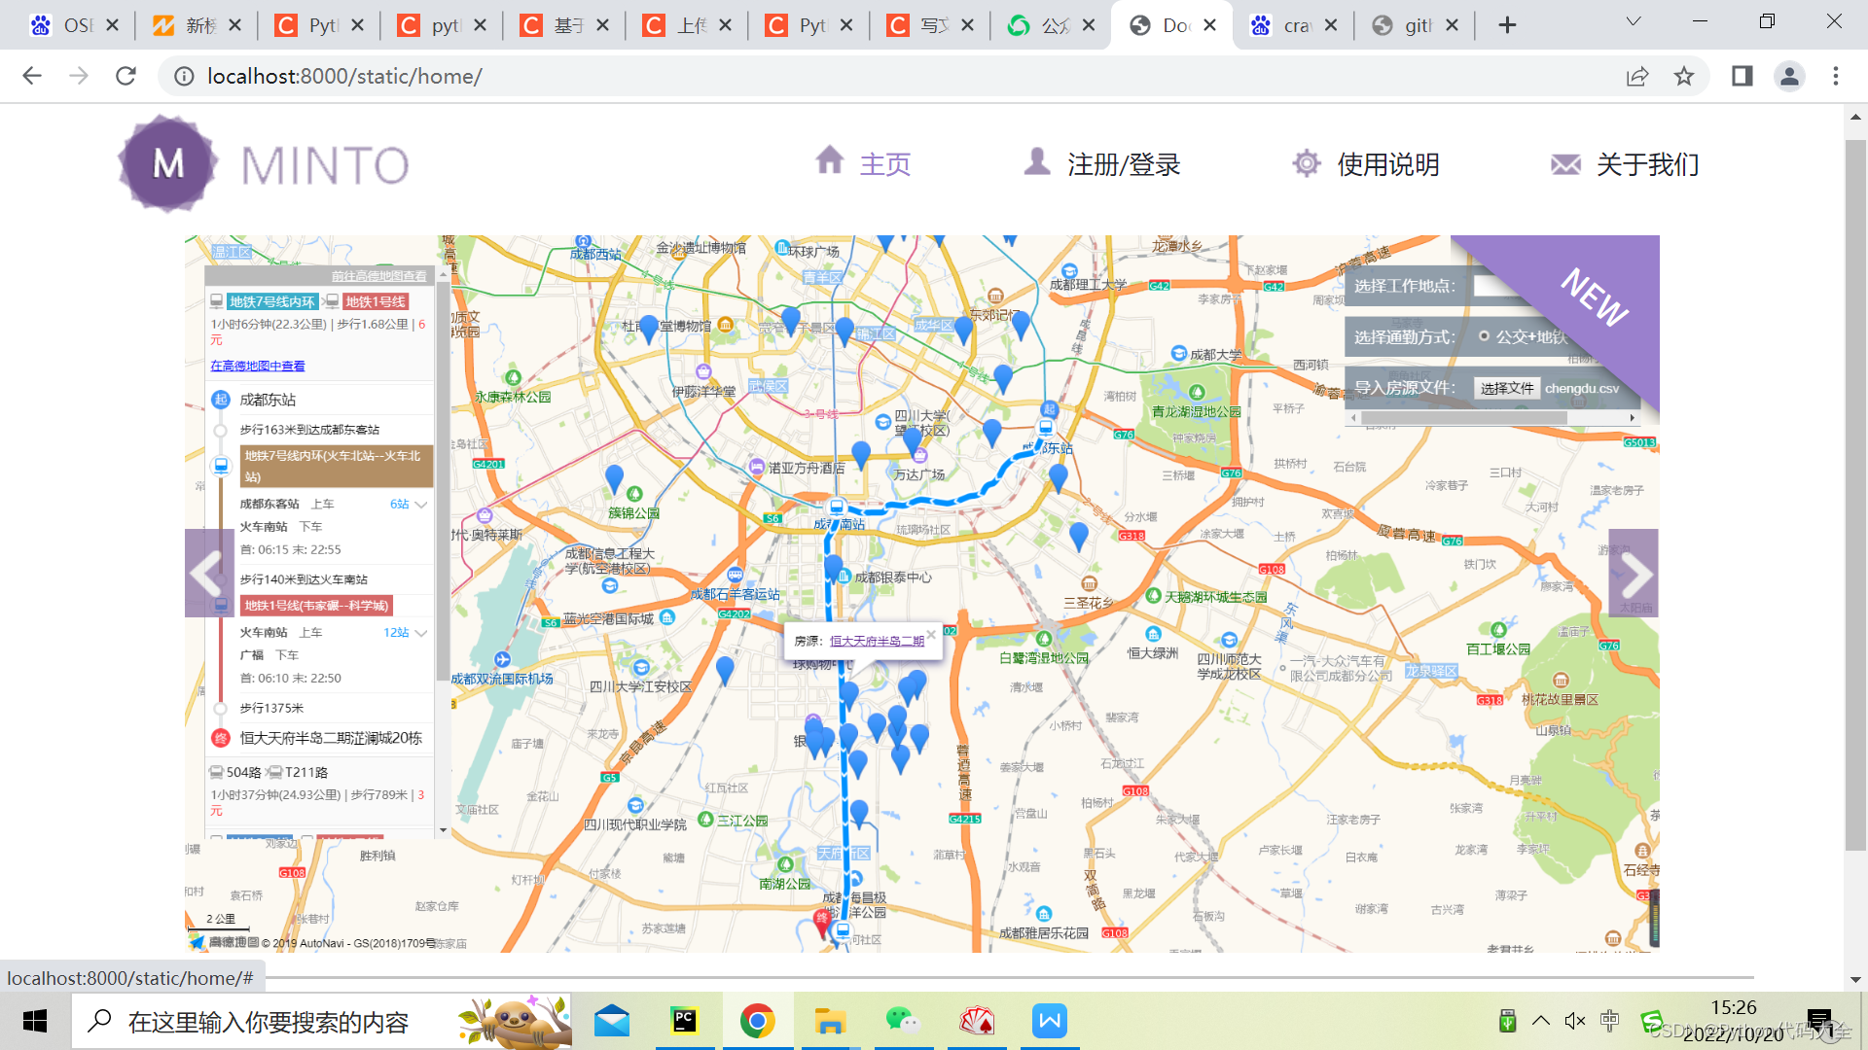Click the left carousel arrow on map

(x=207, y=574)
